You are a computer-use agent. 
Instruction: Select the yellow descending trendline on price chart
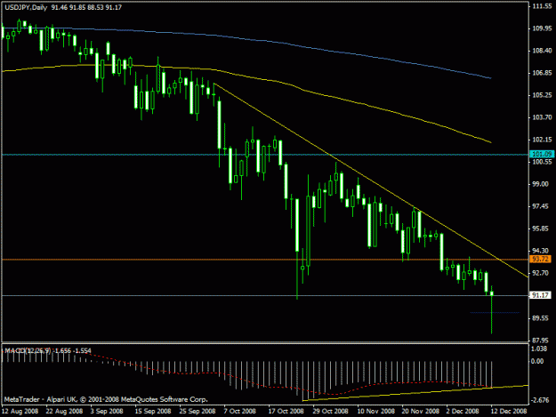(x=371, y=180)
